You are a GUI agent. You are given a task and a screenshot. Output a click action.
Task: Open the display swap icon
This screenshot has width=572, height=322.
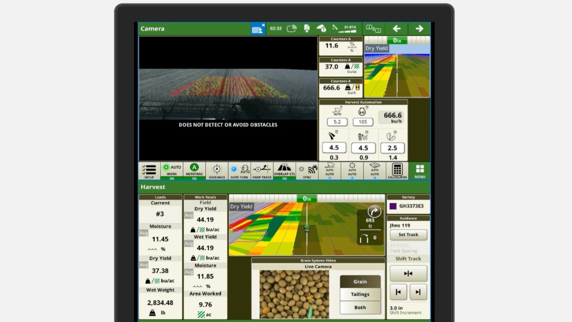(x=374, y=29)
